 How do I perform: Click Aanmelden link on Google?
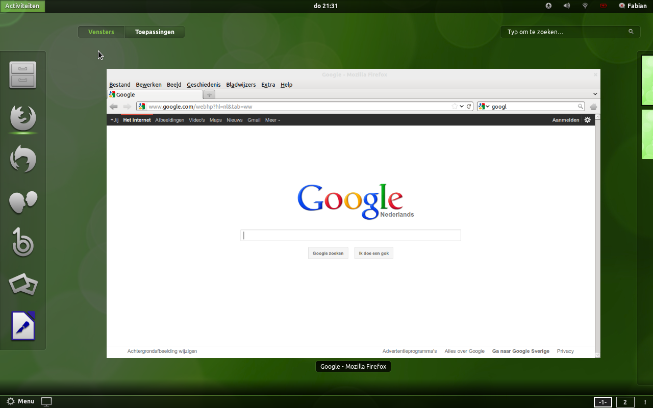click(x=566, y=120)
